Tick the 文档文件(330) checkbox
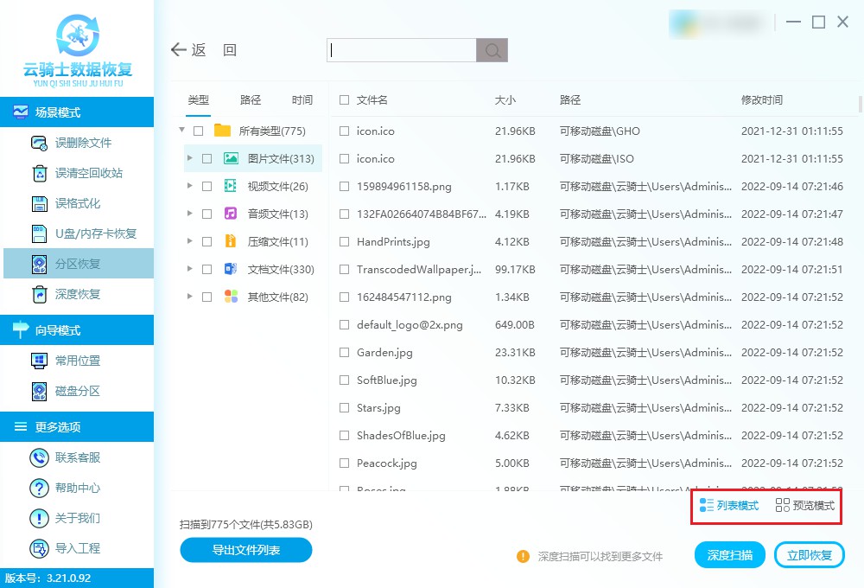 pyautogui.click(x=207, y=269)
